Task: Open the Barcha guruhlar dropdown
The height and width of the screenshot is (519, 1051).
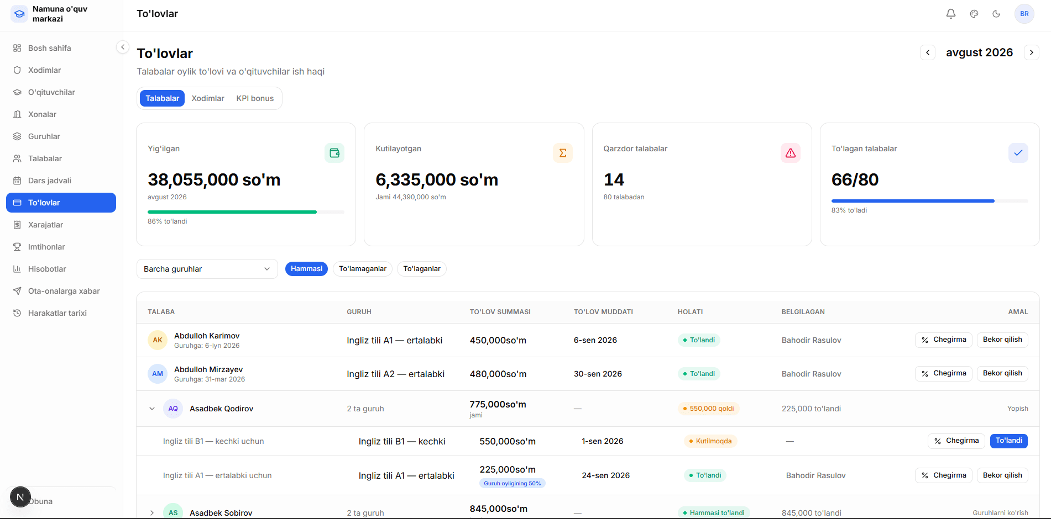Action: (x=207, y=269)
